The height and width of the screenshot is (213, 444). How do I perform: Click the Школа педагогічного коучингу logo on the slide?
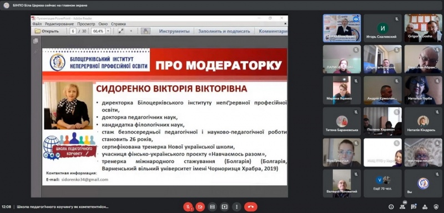click(70, 146)
